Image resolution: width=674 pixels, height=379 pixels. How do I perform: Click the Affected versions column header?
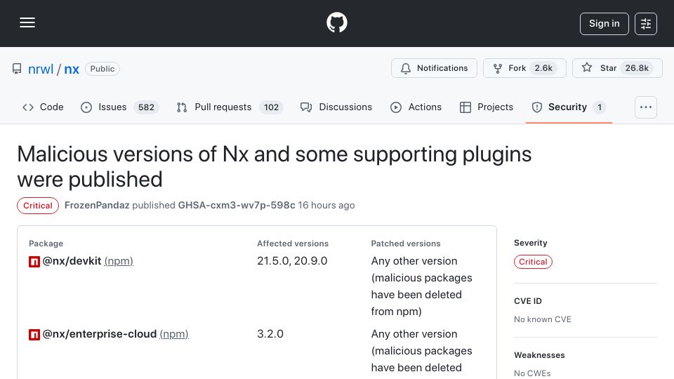(x=293, y=244)
